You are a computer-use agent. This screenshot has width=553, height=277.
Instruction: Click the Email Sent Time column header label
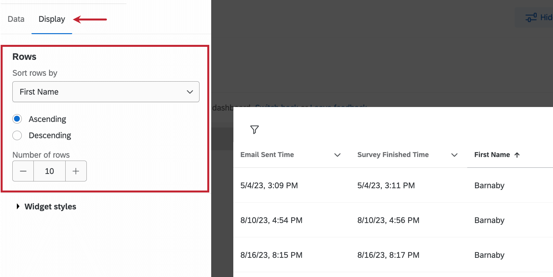pos(267,155)
